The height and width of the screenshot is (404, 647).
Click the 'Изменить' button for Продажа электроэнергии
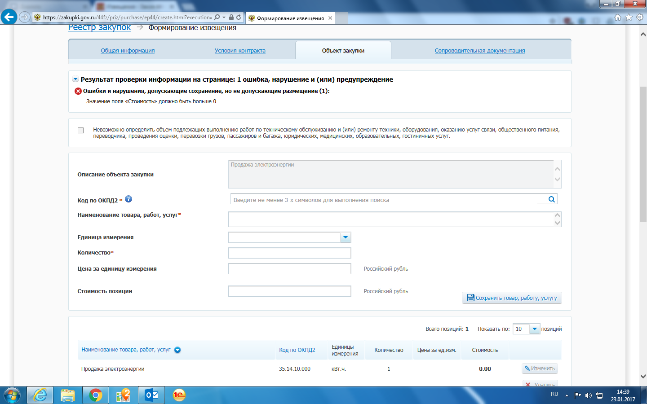(x=540, y=369)
